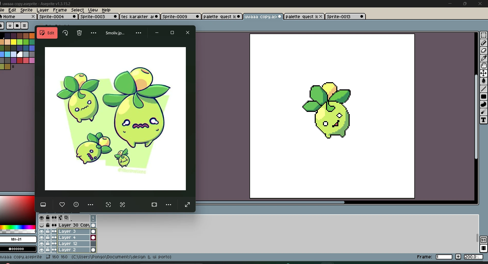Open the three-dots menu beside zoom-to-fit

pos(168,205)
